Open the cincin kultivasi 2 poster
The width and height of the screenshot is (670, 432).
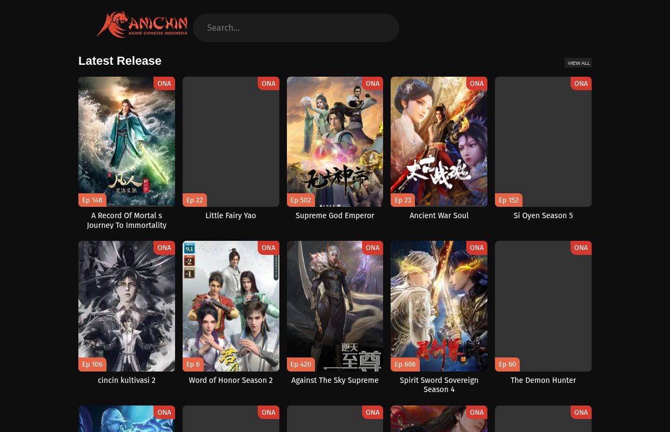tap(126, 306)
